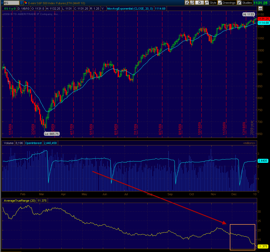Click the 2,440,458 open interest value

click(x=50, y=143)
